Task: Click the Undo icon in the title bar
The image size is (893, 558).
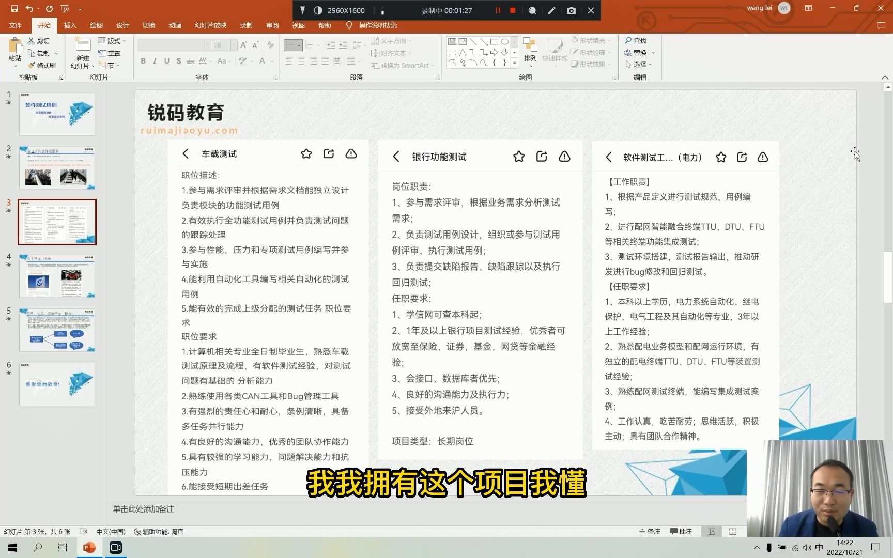Action: [x=29, y=9]
